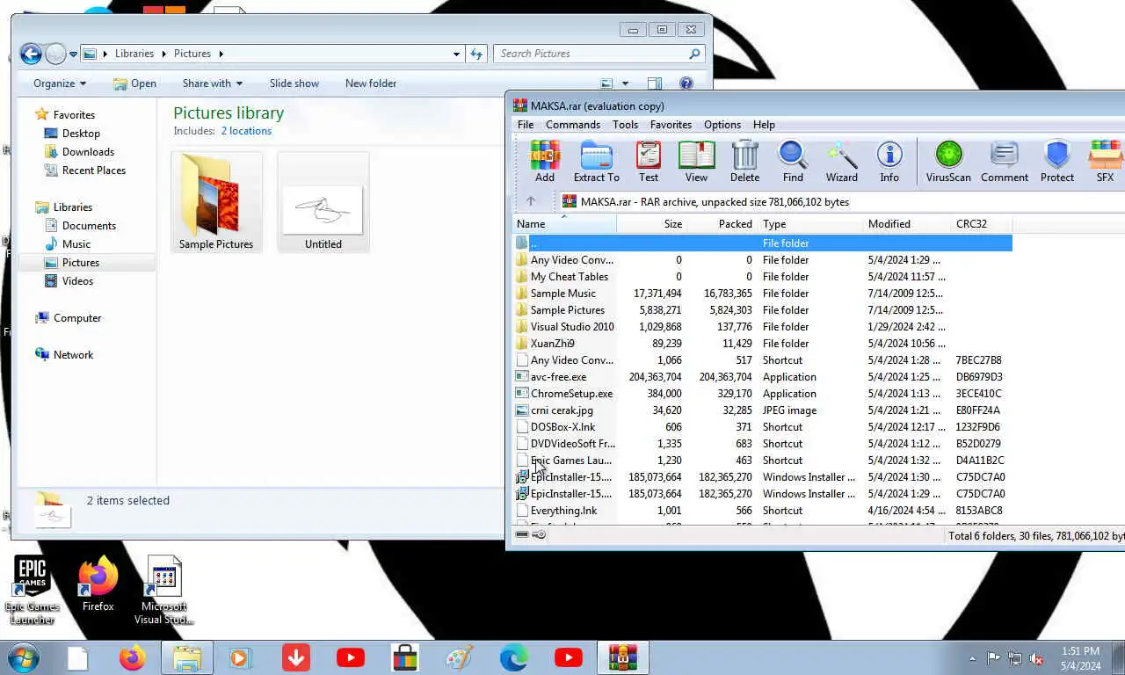Click the back arrow in Pictures window

pos(31,54)
